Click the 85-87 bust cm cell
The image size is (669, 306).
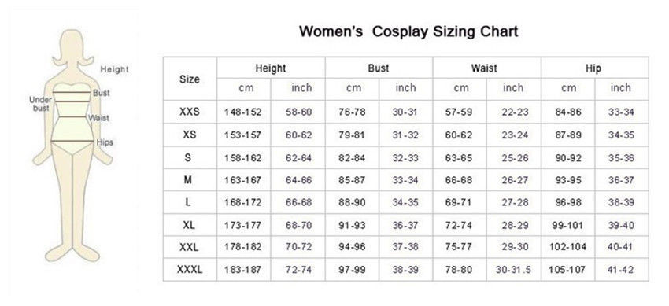352,180
